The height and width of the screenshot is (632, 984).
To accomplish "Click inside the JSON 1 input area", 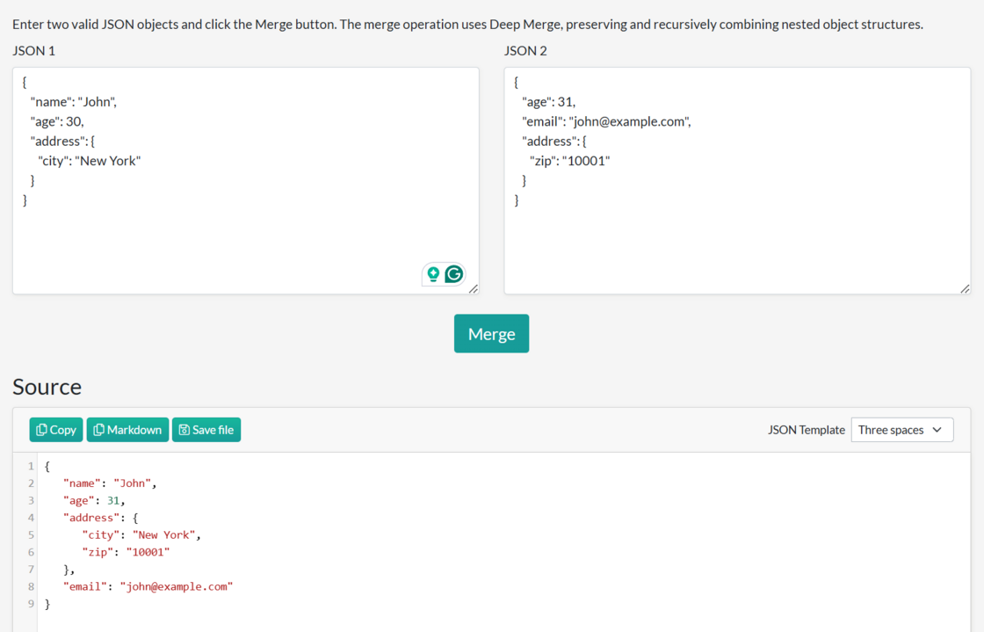I will (245, 181).
